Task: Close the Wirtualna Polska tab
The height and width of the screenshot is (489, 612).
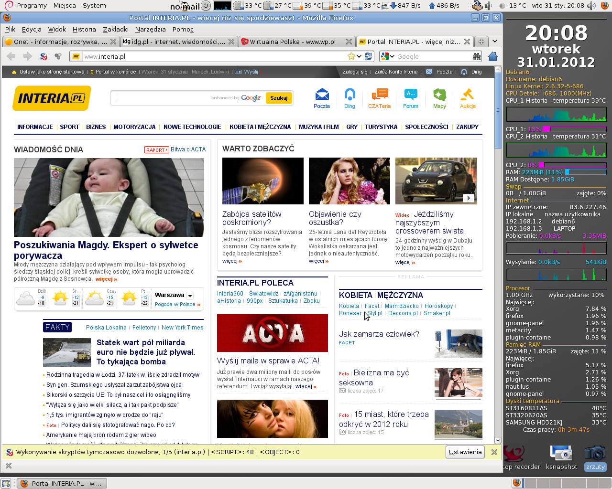Action: [349, 42]
